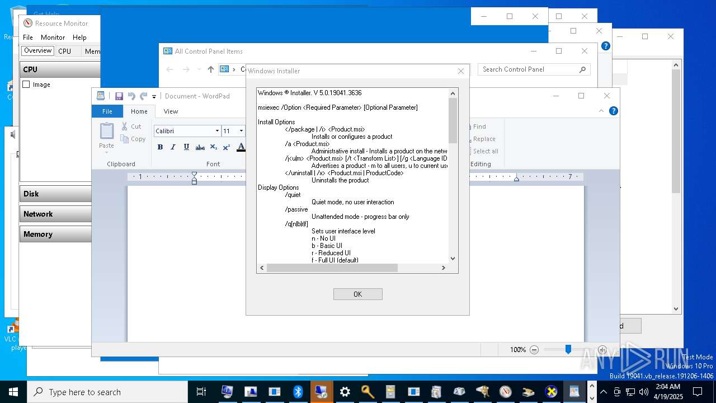Collapse the WordPad ribbon with the chevron

[601, 111]
